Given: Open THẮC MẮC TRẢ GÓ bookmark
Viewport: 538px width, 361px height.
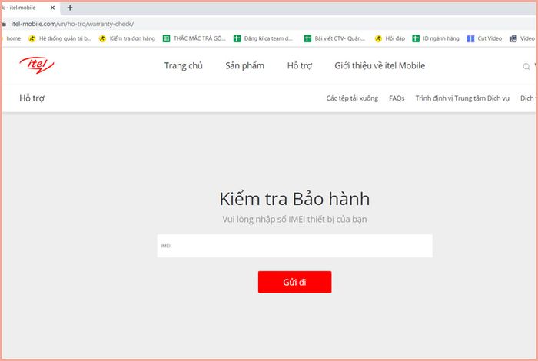Looking at the screenshot, I should tap(194, 38).
